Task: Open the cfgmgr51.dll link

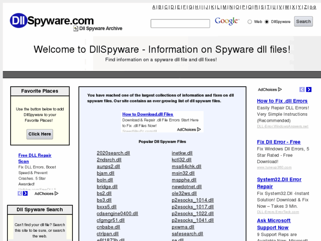Action: pos(110,220)
